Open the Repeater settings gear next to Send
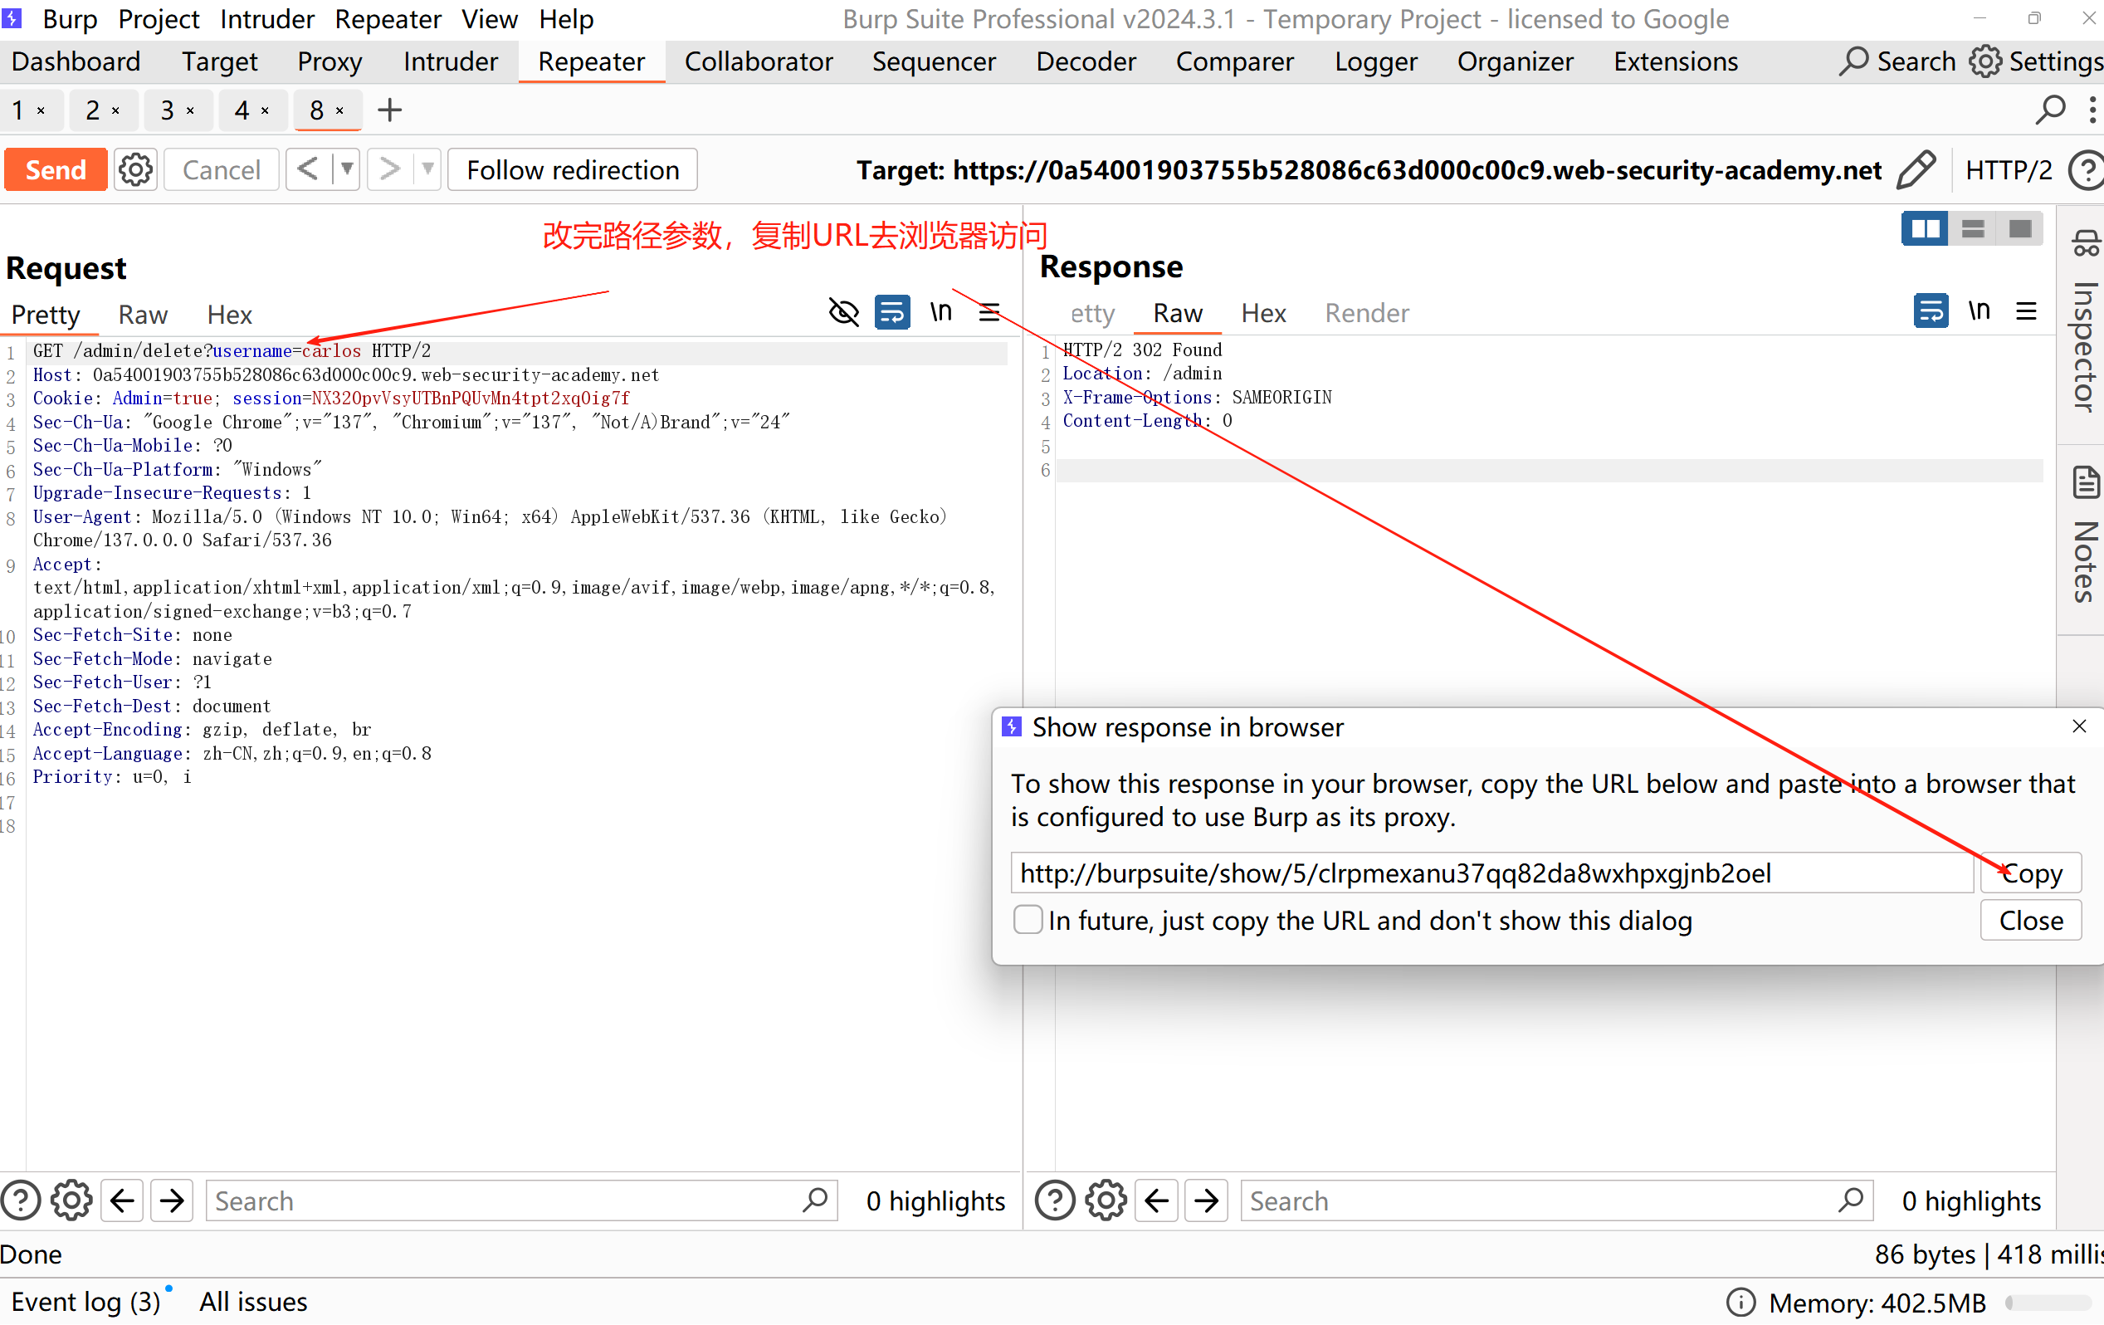2104x1325 pixels. click(x=135, y=169)
